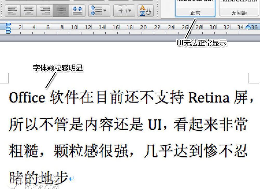This screenshot has width=260, height=195.
Task: Center the paragraph text
Action: click(29, 11)
